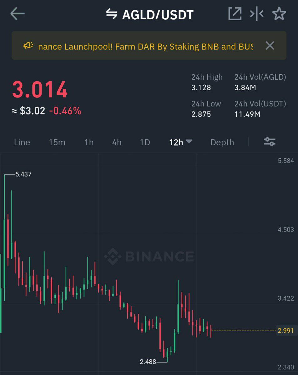Tap the 2.340 axis label
298x375 pixels.
coord(286,367)
